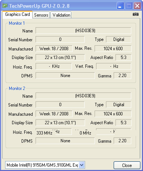Click the camera screenshot icon
143x171 pixels.
point(136,14)
